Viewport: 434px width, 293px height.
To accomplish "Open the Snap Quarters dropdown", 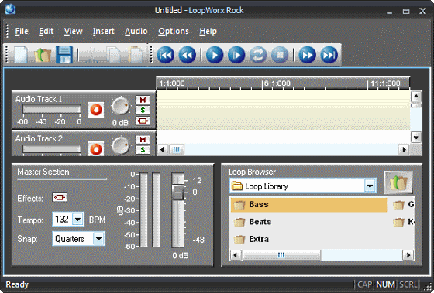I will pos(98,239).
